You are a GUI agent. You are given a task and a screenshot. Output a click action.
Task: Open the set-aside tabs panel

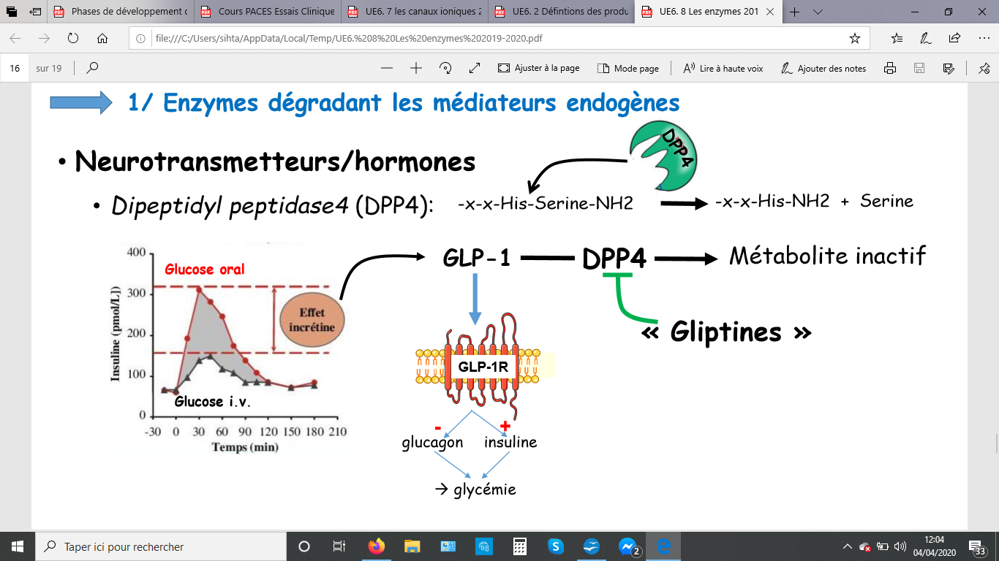pyautogui.click(x=12, y=12)
